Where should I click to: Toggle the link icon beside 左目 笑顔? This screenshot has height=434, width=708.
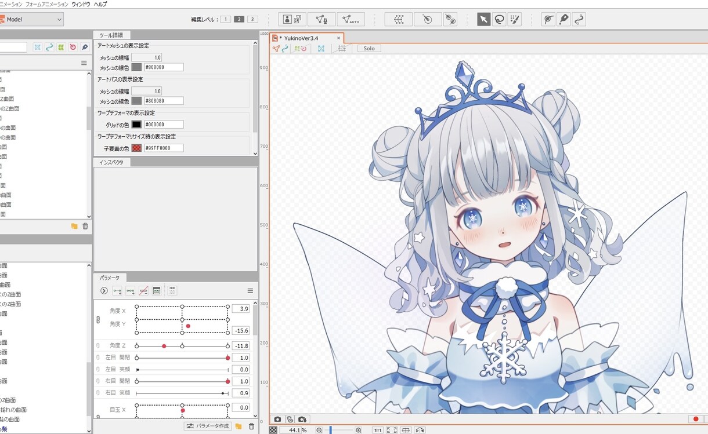tap(97, 369)
